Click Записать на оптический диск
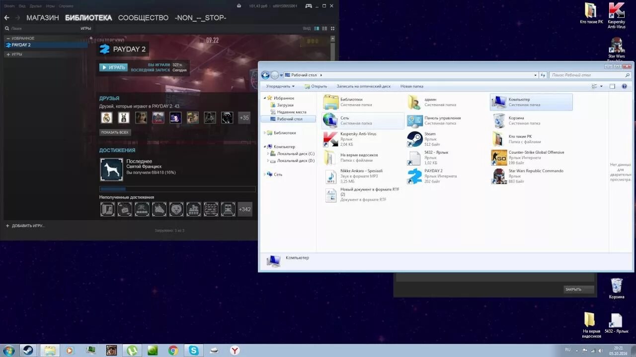Image resolution: width=636 pixels, height=357 pixels. click(364, 86)
